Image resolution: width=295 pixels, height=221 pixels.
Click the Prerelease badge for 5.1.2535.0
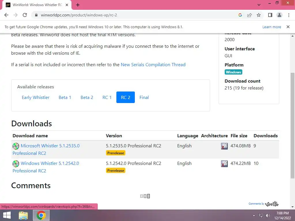116,153
